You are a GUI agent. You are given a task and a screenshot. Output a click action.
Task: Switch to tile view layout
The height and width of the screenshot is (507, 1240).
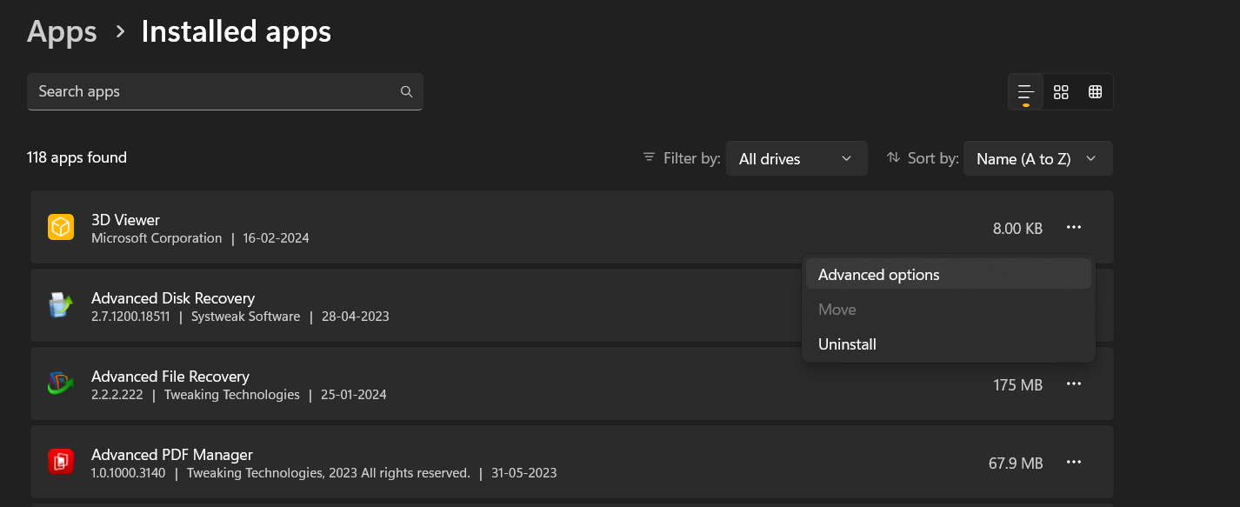pos(1061,91)
